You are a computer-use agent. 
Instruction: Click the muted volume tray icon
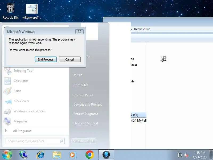pyautogui.click(x=186, y=155)
